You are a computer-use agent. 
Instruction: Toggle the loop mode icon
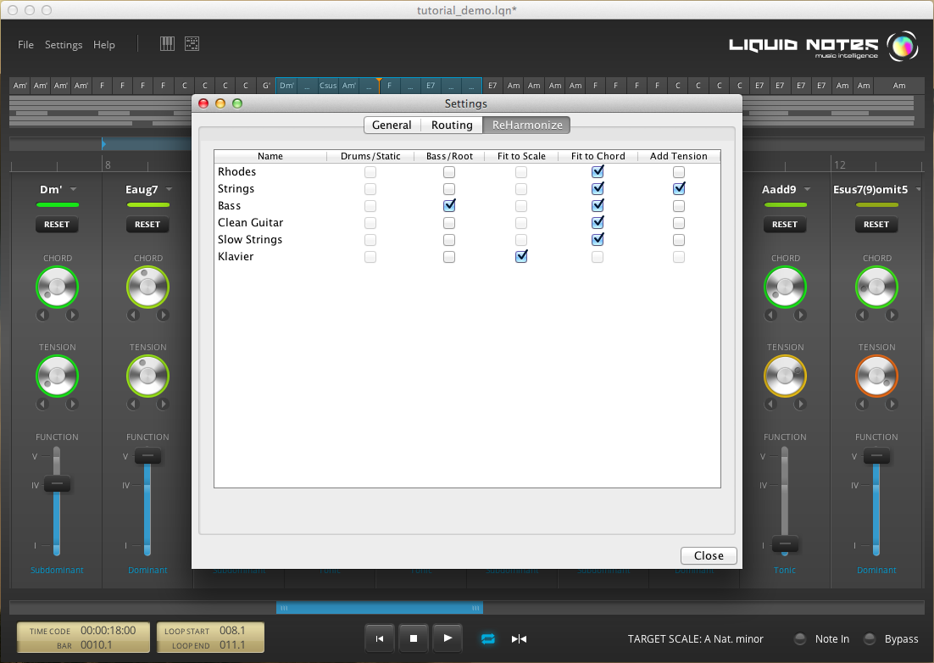[488, 638]
